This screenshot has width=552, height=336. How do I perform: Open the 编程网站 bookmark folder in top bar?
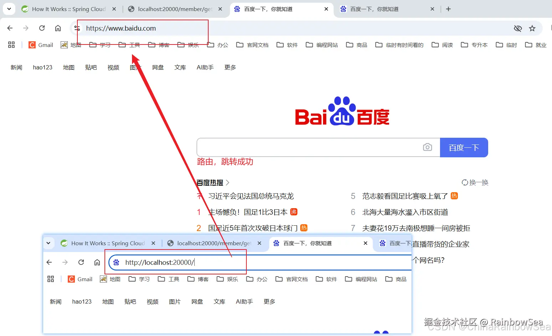pyautogui.click(x=322, y=45)
